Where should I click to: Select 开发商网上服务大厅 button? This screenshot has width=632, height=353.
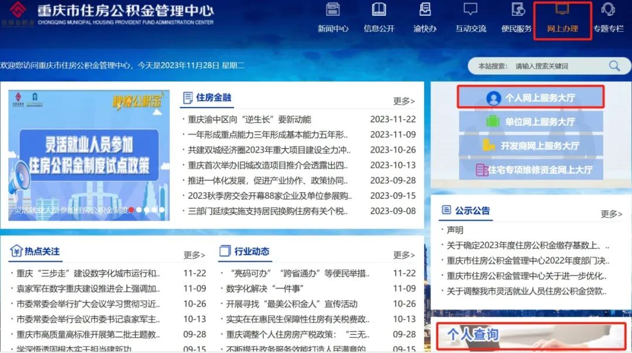[530, 146]
